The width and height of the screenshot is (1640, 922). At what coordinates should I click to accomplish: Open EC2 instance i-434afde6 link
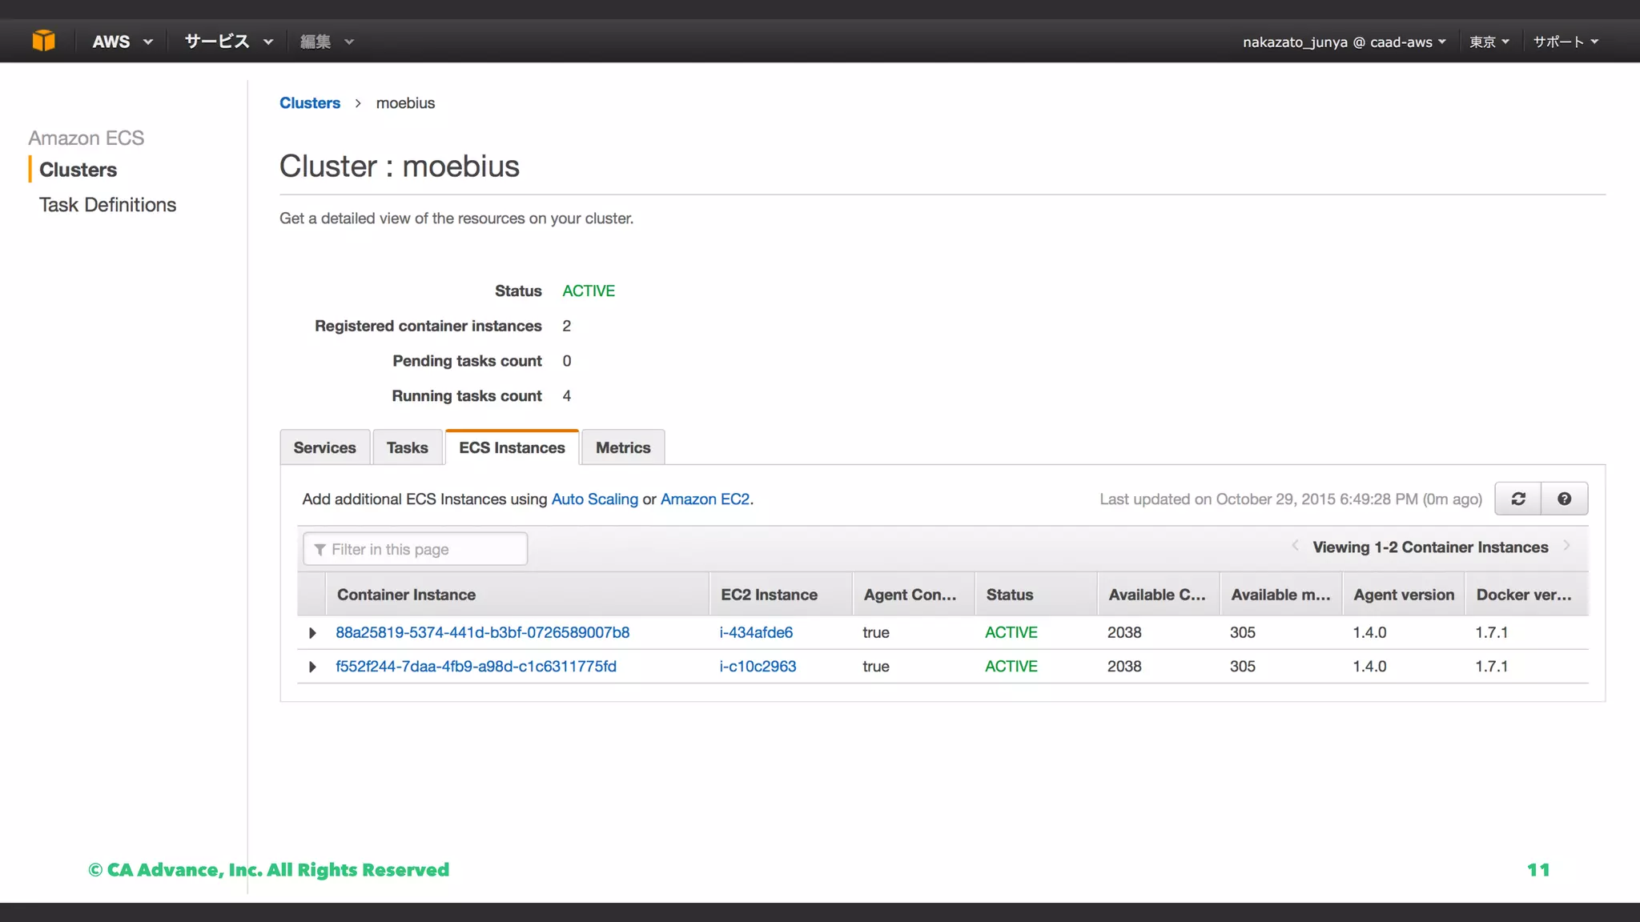tap(755, 632)
